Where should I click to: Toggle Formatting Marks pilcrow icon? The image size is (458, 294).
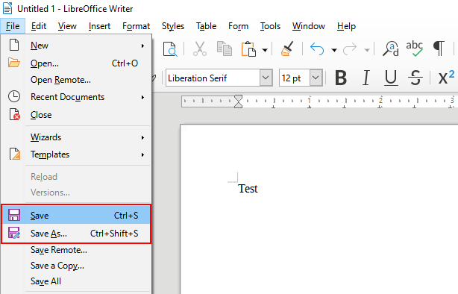click(x=439, y=49)
